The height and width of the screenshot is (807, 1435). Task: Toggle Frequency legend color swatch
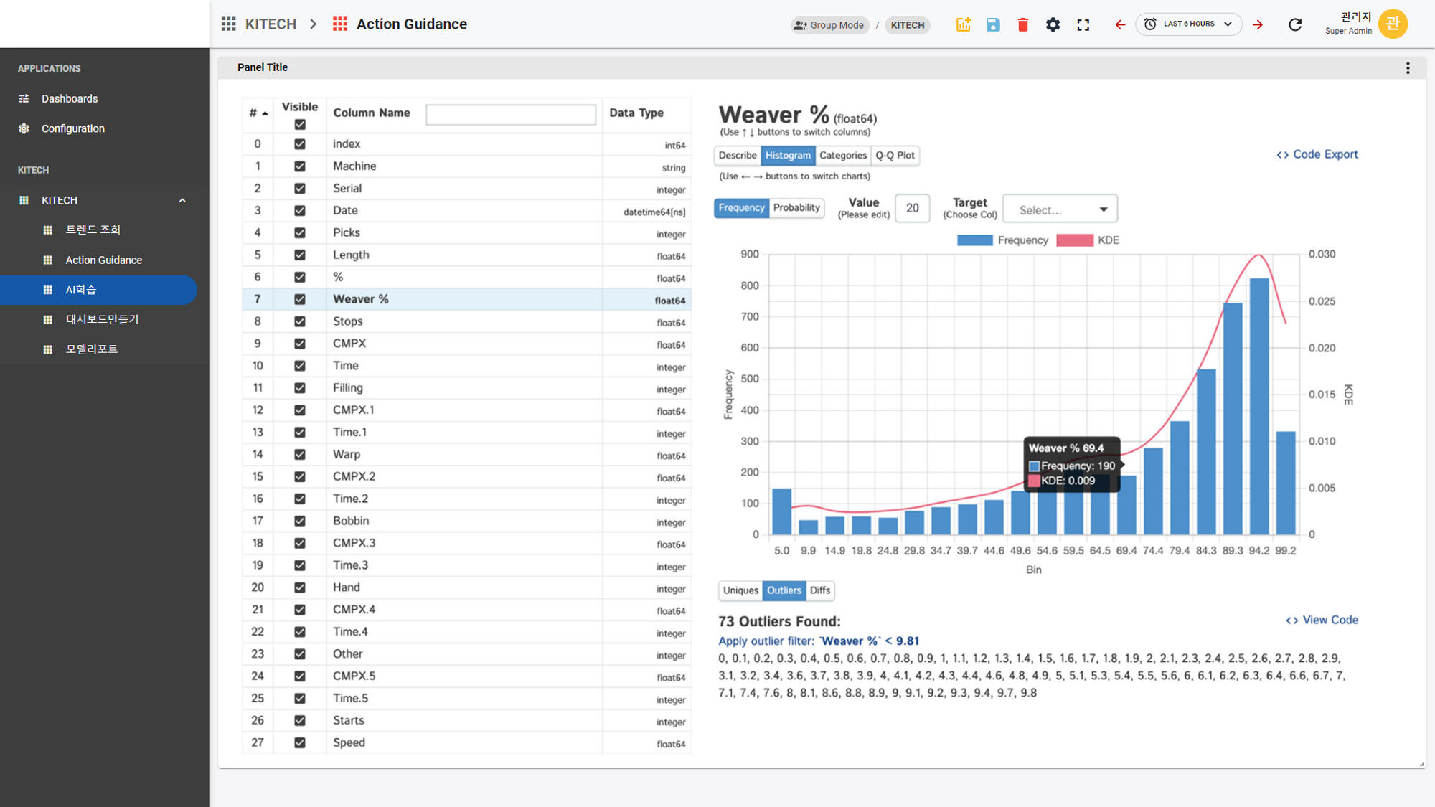974,240
